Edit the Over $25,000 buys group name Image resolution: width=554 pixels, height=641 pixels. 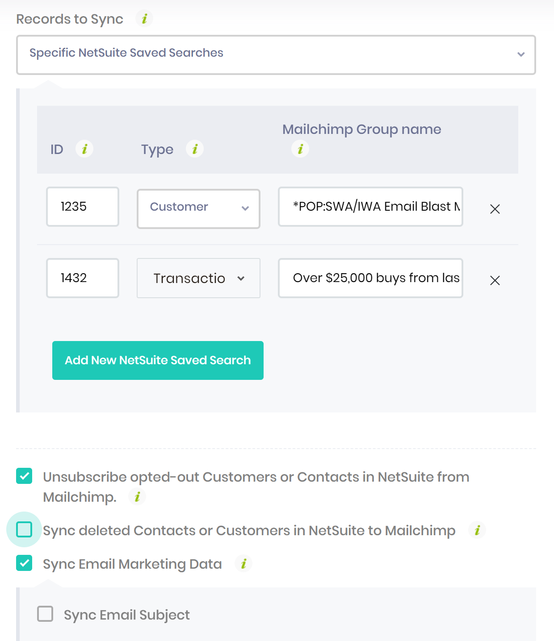pos(370,278)
